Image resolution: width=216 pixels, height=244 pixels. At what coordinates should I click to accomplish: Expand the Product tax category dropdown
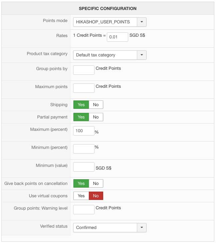105,55
